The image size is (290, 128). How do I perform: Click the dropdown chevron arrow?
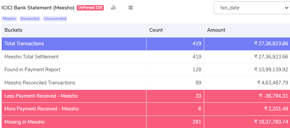click(286, 8)
